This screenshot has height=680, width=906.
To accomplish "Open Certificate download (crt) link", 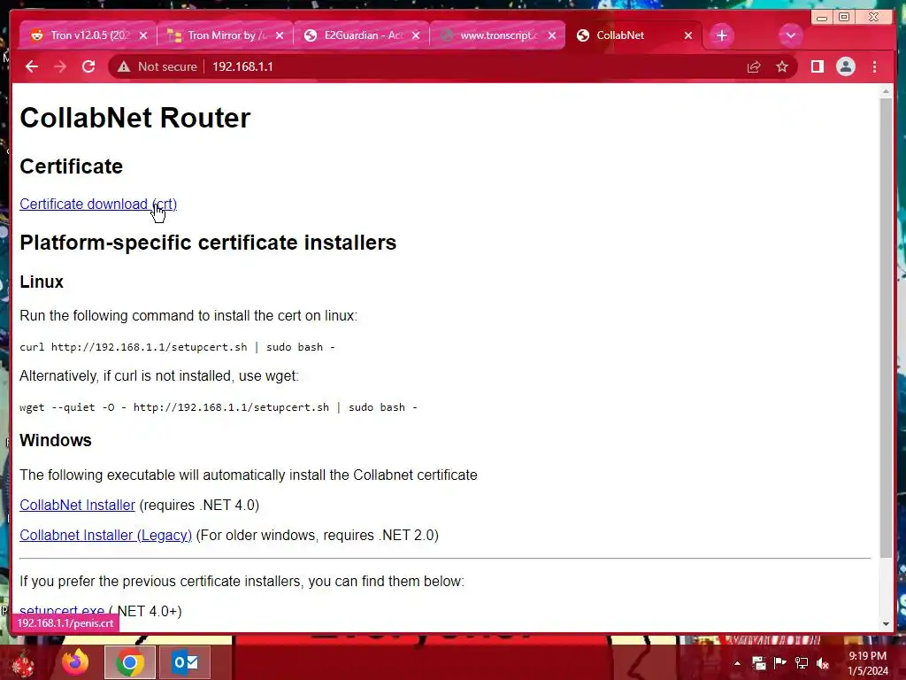I will click(98, 205).
